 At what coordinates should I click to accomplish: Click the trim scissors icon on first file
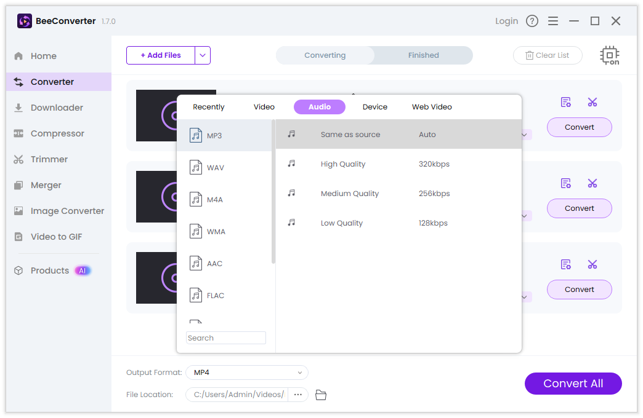pos(592,102)
